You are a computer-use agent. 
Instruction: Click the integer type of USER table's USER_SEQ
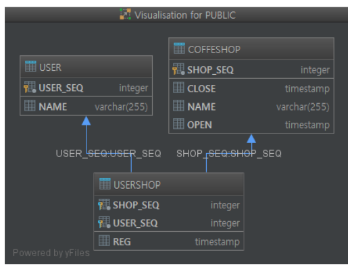[x=134, y=88]
